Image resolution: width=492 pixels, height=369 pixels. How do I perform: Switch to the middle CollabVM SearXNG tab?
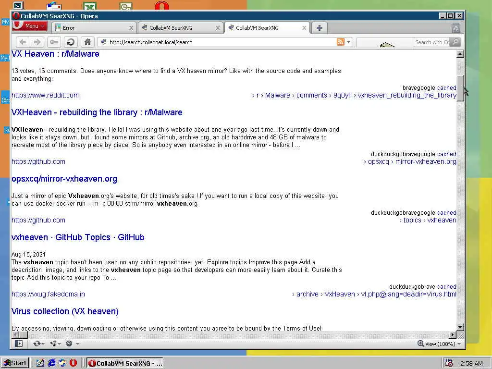[x=181, y=28]
